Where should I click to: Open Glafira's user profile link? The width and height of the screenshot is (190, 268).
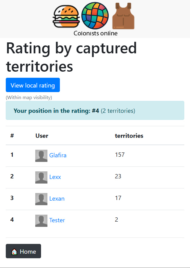tap(58, 155)
